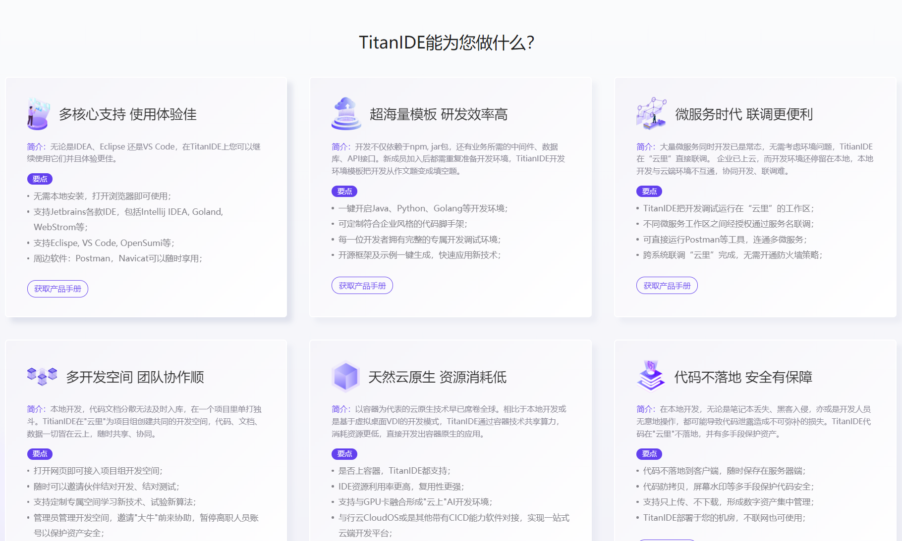Click the cloud upload icon beside 超海量模板 title

(347, 114)
